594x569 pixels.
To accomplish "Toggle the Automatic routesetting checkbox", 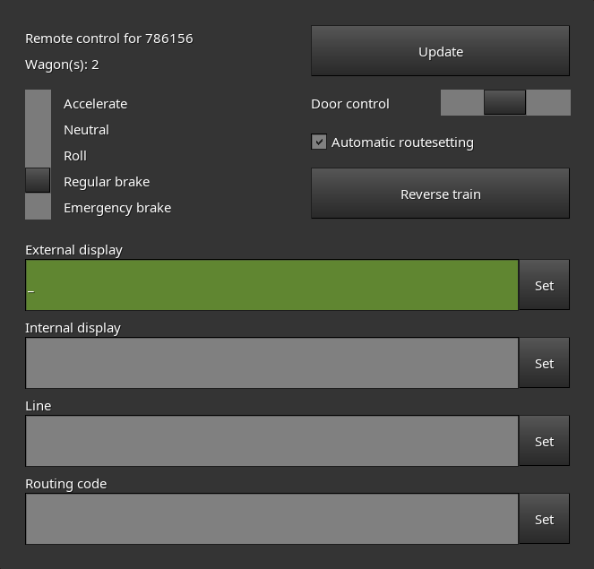I will [x=319, y=142].
